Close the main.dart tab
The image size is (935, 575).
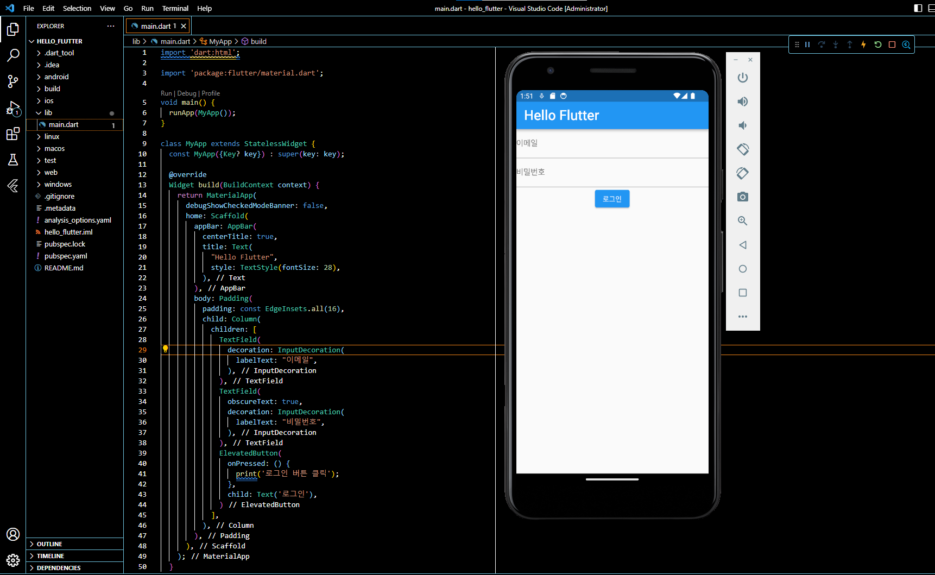click(184, 26)
